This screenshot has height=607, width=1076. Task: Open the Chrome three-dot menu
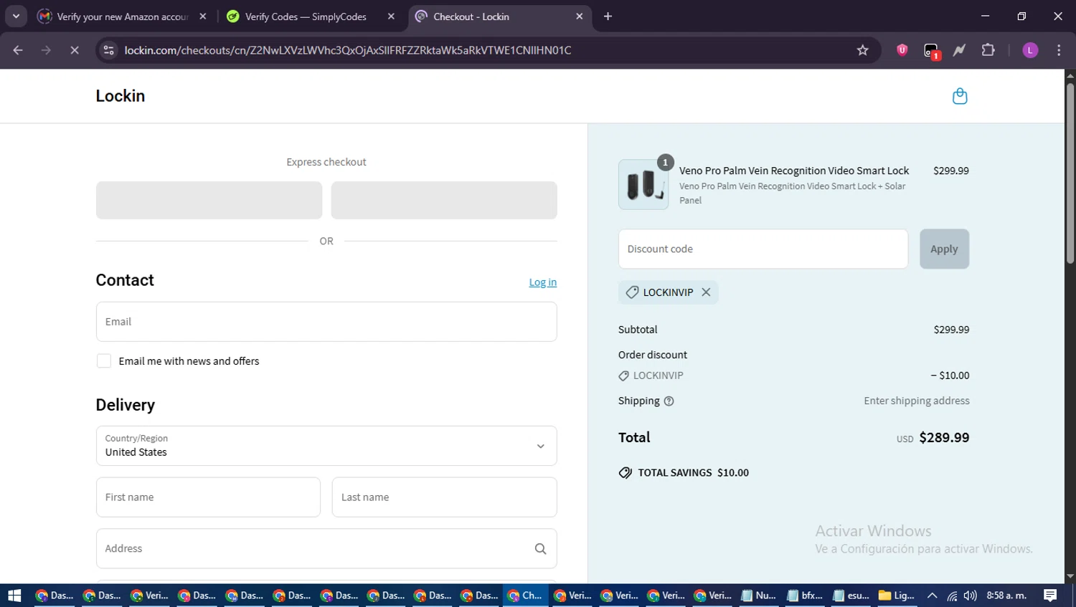click(1059, 50)
